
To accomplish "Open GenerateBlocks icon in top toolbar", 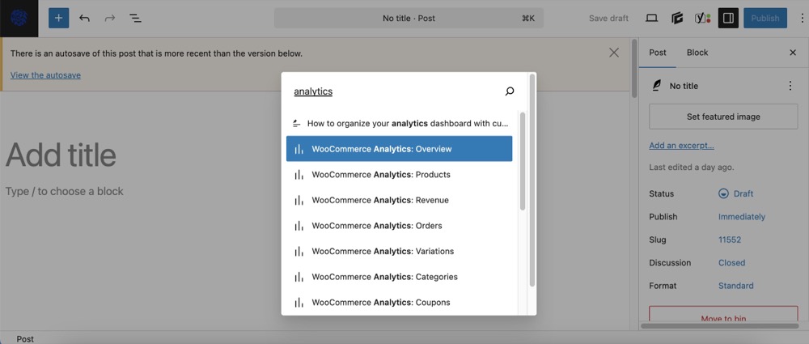I will (x=678, y=18).
